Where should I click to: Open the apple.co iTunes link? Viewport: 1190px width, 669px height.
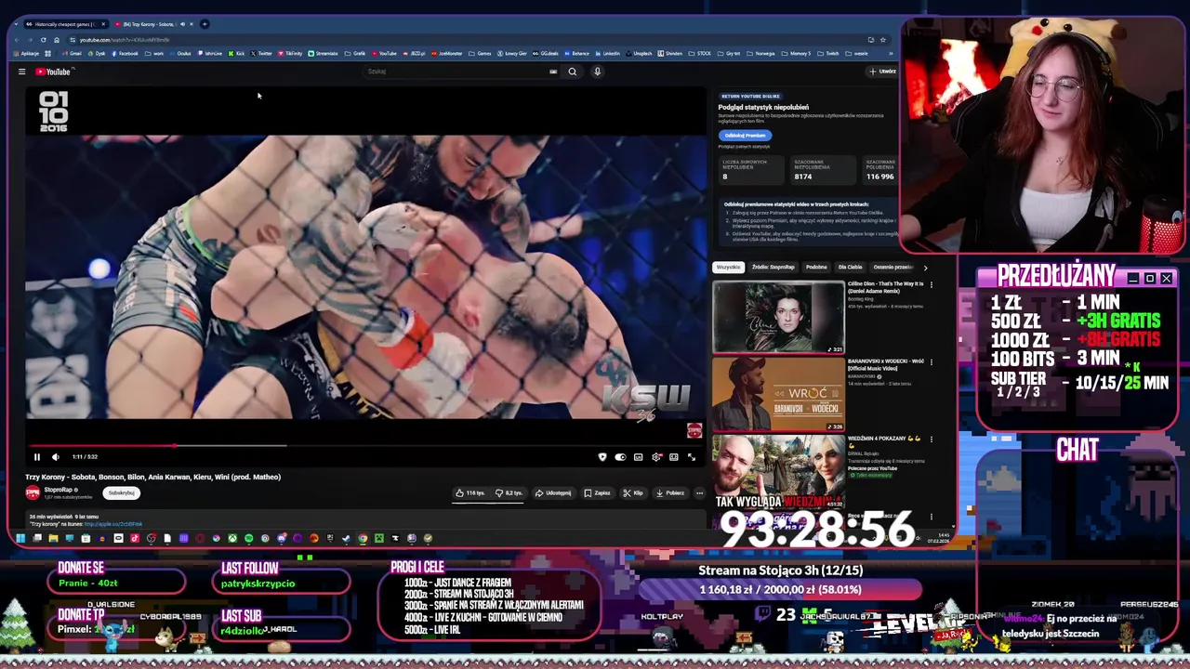[113, 524]
